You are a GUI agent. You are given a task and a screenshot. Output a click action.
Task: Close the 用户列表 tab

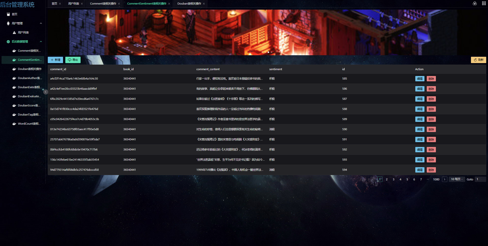(82, 4)
